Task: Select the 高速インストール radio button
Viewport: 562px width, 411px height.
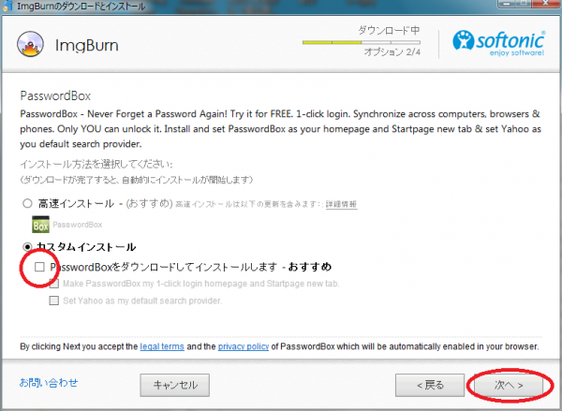Action: pyautogui.click(x=27, y=203)
